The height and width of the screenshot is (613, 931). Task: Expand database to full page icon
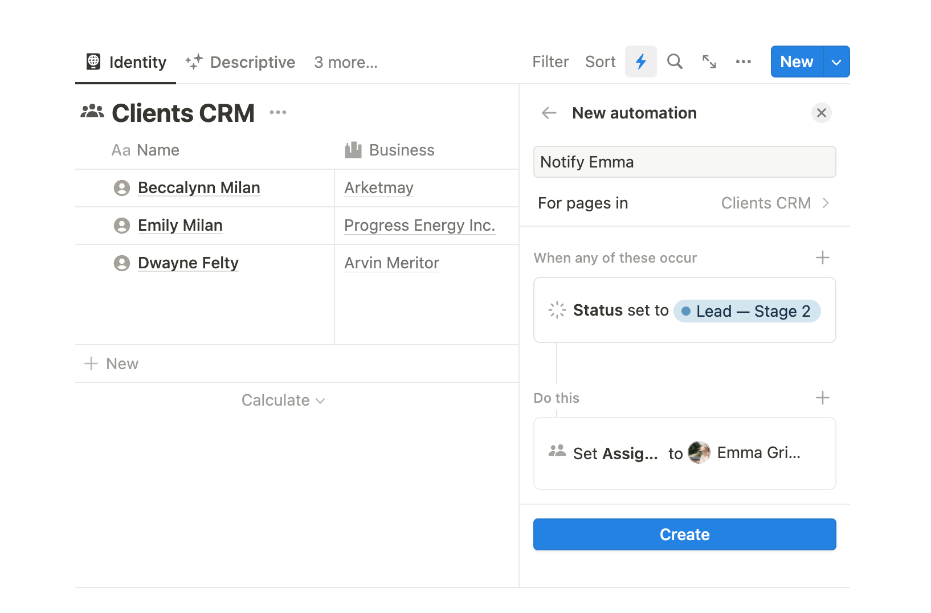click(x=709, y=62)
